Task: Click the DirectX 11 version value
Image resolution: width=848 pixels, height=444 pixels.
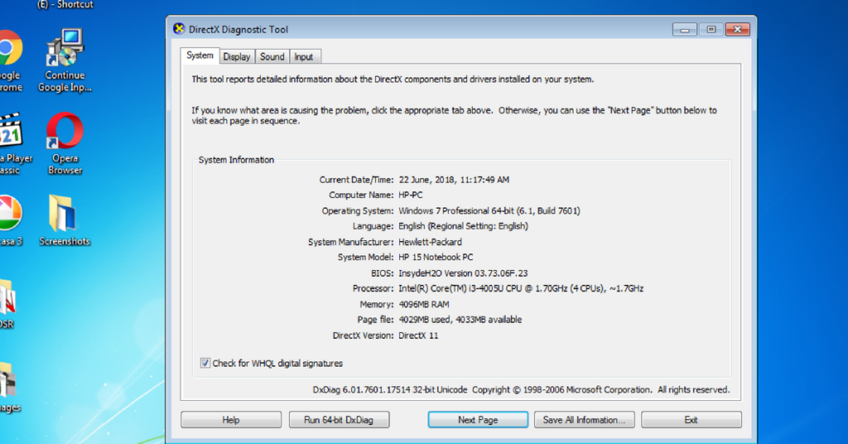Action: [x=418, y=335]
